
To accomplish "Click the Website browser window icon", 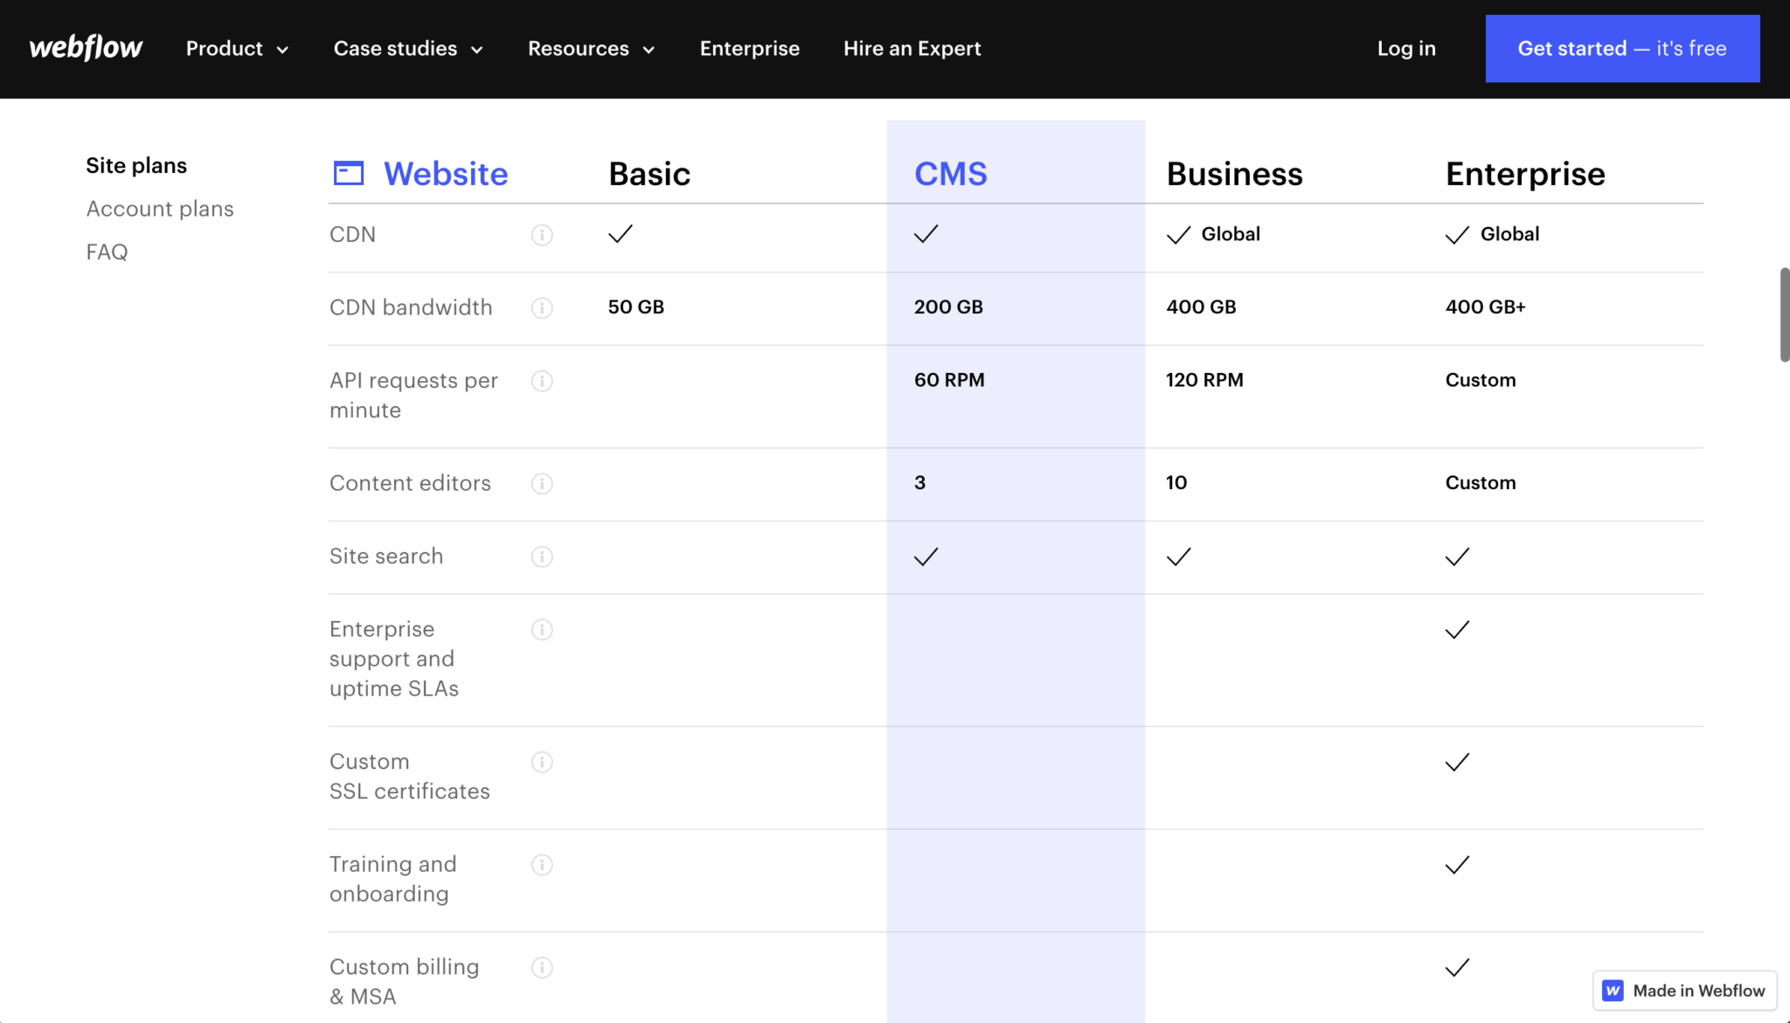I will click(349, 174).
